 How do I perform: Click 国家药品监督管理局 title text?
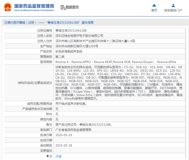(34, 6)
